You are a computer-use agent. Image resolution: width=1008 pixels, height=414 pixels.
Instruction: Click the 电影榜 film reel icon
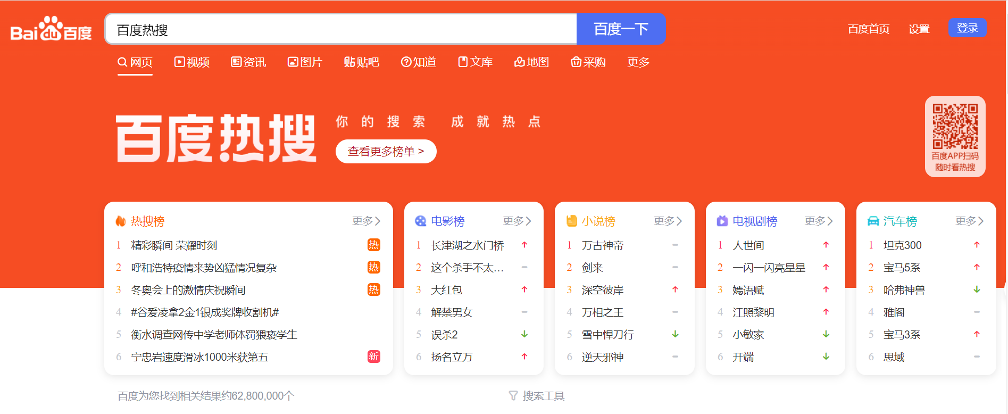point(421,221)
